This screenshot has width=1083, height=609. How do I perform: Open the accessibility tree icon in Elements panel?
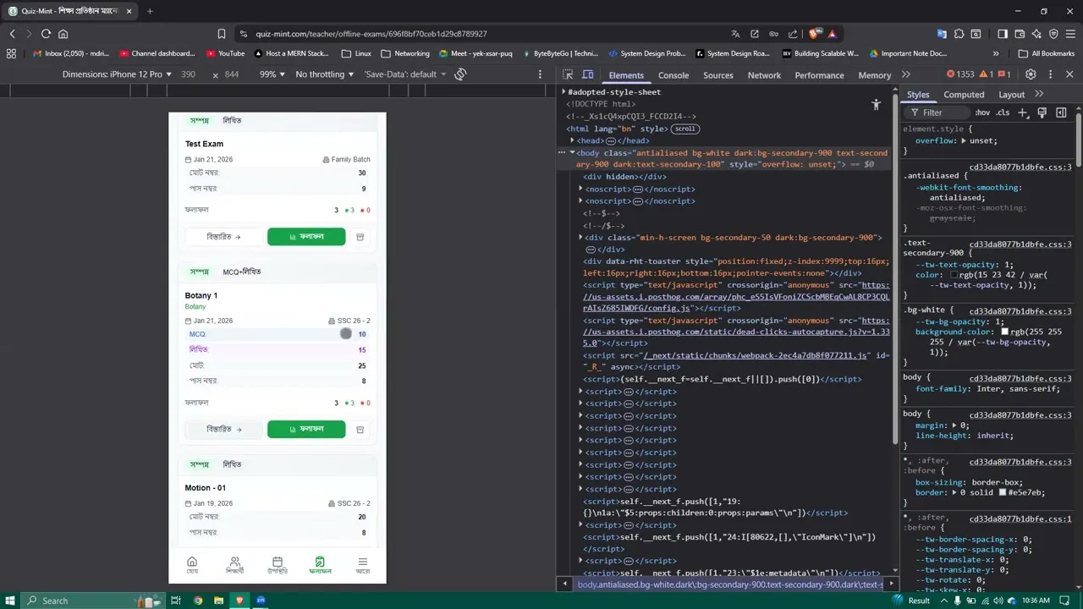[x=876, y=105]
